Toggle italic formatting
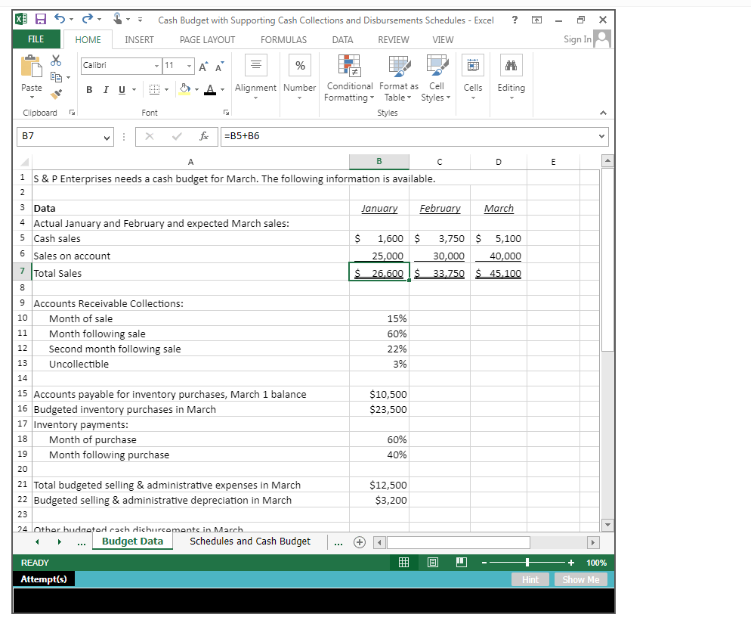The width and height of the screenshot is (751, 633). coord(104,89)
